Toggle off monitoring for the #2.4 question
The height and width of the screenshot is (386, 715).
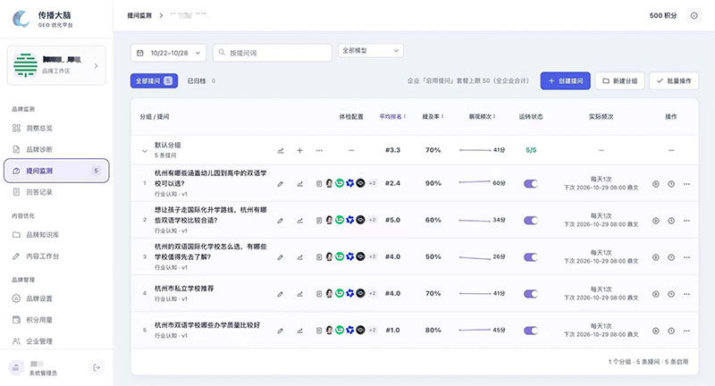531,184
